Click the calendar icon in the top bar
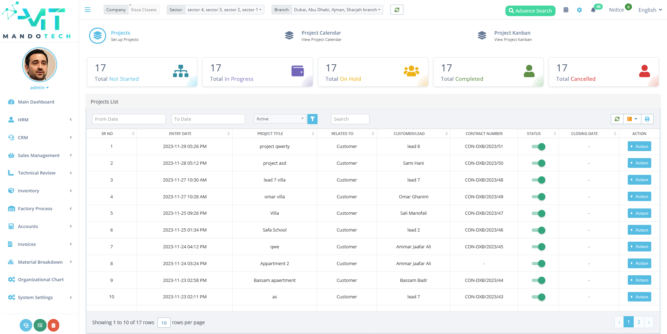The height and width of the screenshot is (334, 667). [566, 10]
